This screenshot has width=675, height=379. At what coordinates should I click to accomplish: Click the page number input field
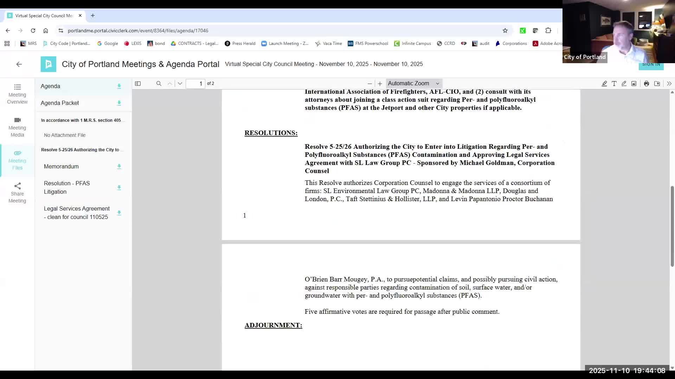coord(195,84)
